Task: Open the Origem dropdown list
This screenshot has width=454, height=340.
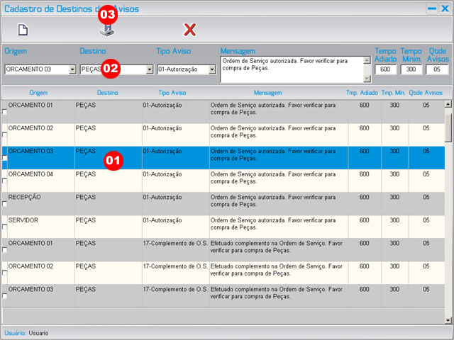Action: (x=72, y=69)
